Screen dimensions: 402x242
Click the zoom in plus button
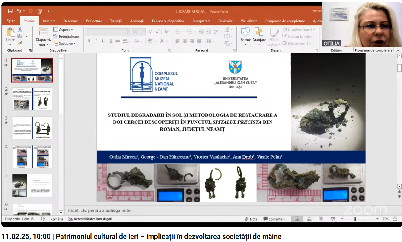click(377, 219)
